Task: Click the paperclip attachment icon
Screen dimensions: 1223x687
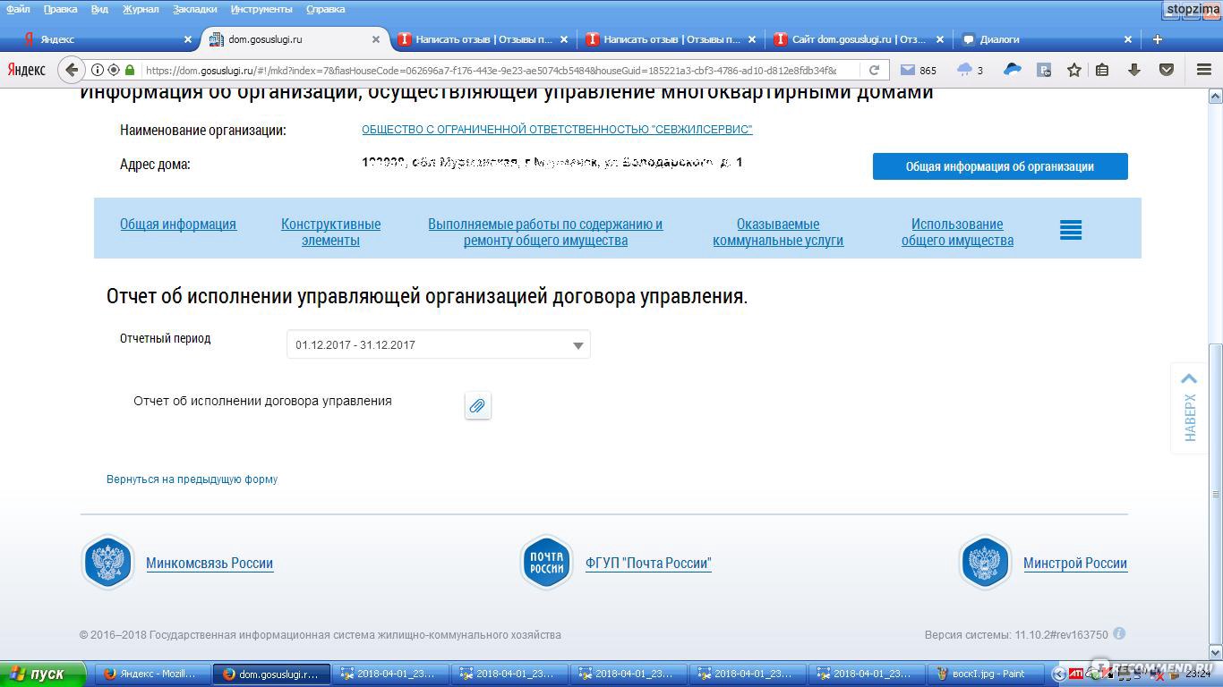Action: tap(477, 406)
